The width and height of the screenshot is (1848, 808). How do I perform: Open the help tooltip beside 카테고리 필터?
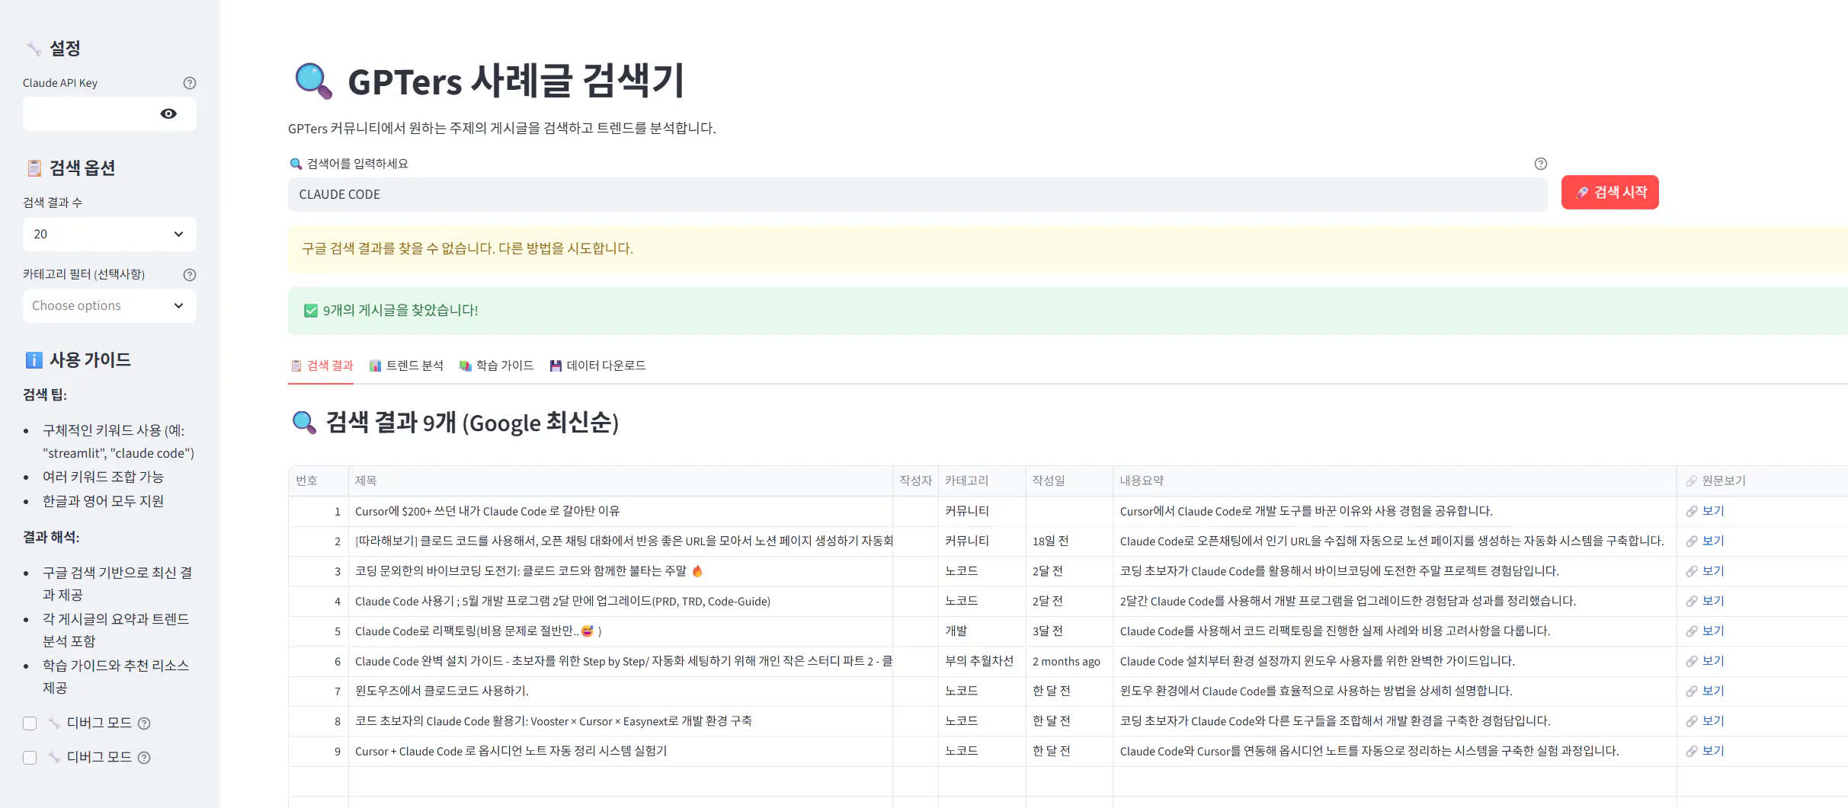[190, 275]
